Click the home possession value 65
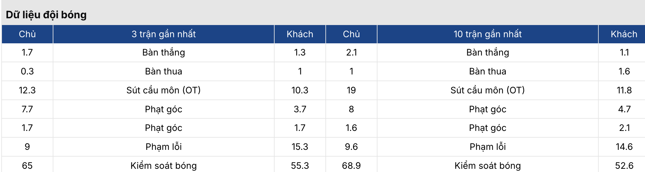Screen dimensions: 645x172 (27, 166)
